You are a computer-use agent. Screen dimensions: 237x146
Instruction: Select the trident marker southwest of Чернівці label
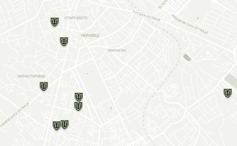pos(64,41)
